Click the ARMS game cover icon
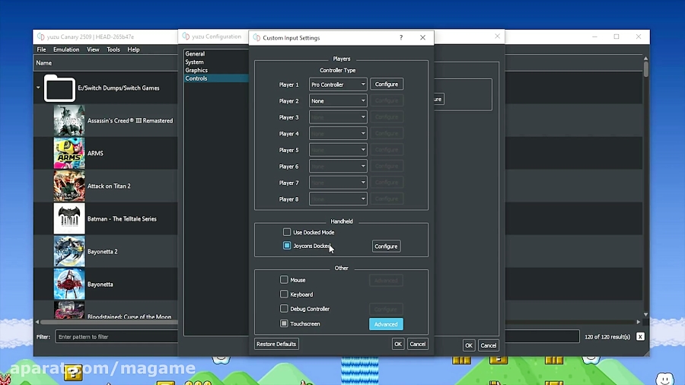Image resolution: width=685 pixels, height=385 pixels. [69, 153]
